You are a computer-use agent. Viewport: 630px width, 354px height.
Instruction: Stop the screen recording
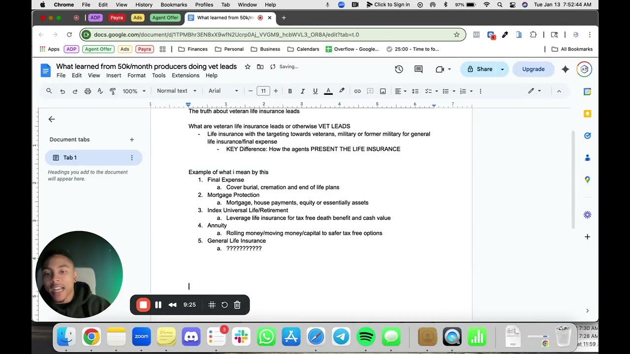pyautogui.click(x=143, y=305)
